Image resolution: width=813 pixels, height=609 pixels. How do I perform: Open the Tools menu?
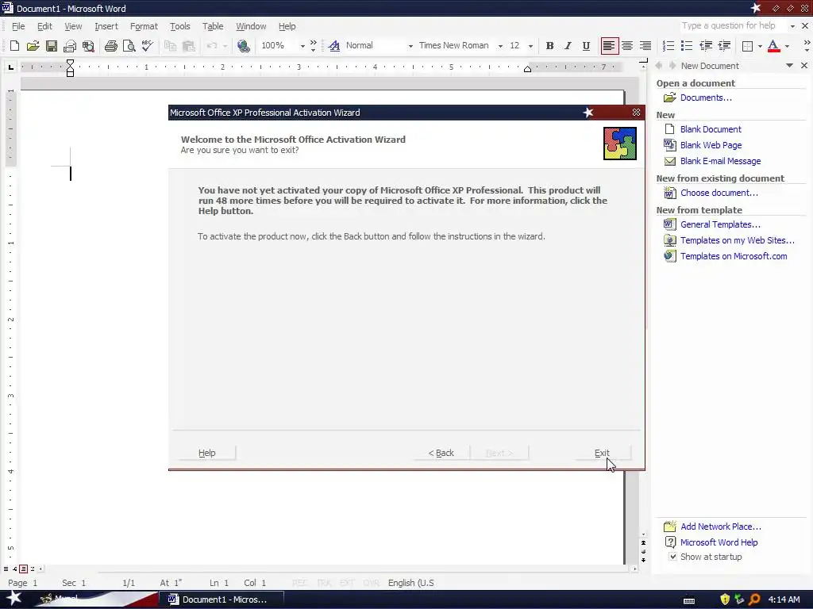tap(180, 26)
